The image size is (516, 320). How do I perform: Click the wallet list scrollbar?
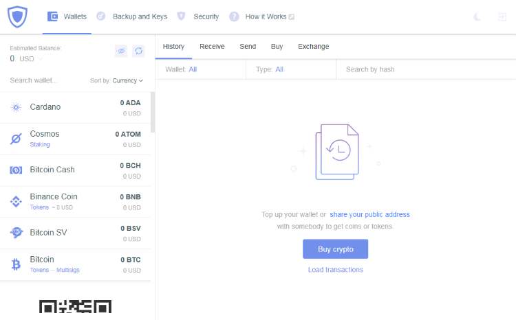153,113
